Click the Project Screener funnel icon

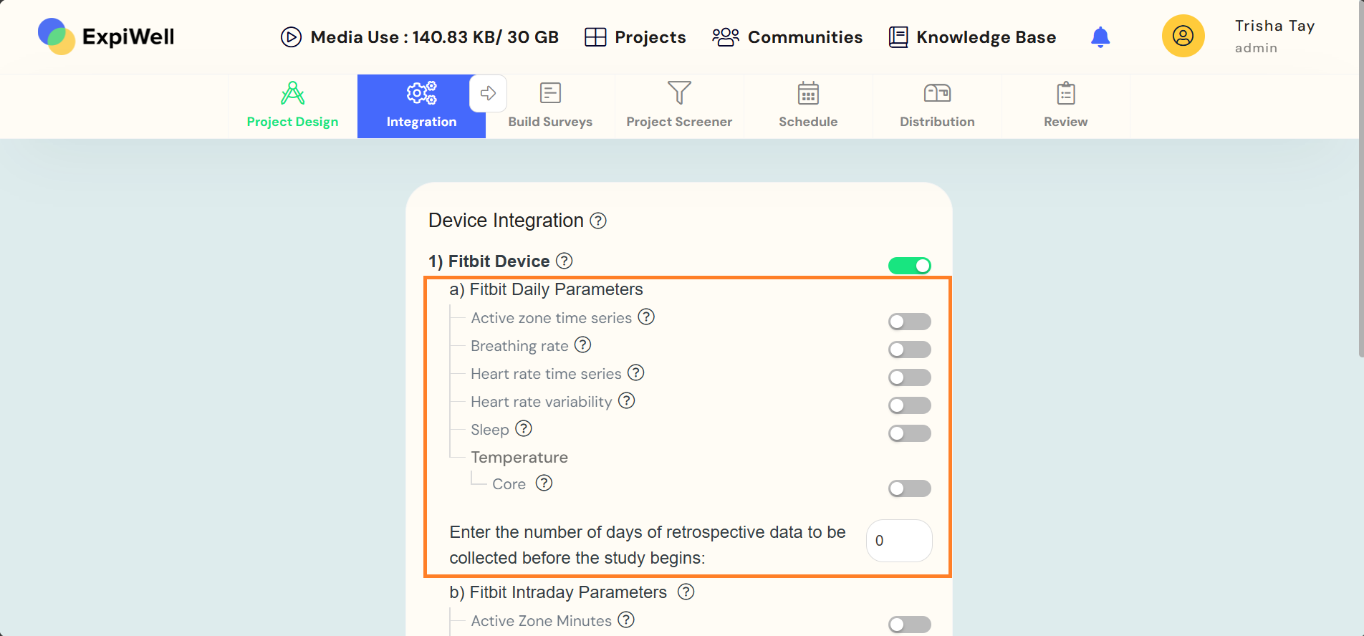pos(679,92)
